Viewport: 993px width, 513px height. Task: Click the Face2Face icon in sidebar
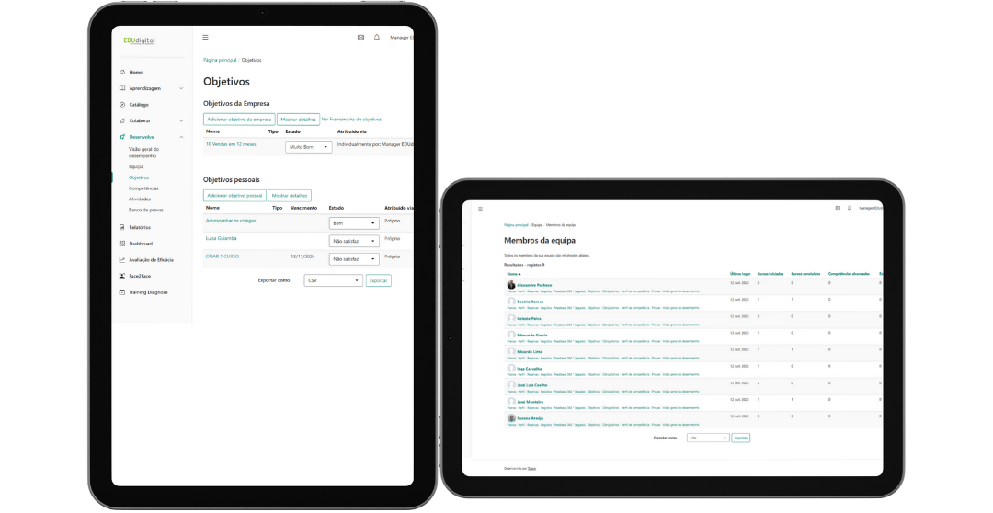(x=122, y=276)
